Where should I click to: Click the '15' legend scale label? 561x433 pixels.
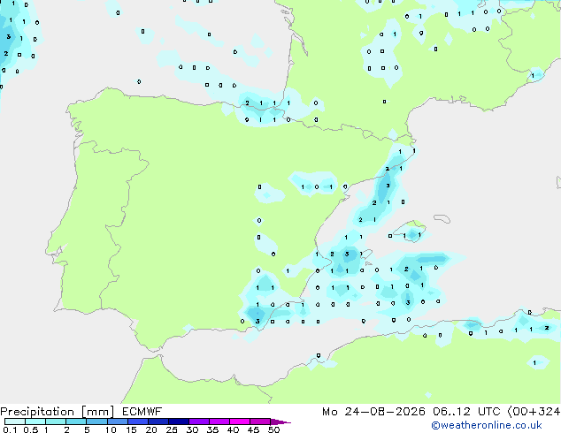(x=131, y=429)
